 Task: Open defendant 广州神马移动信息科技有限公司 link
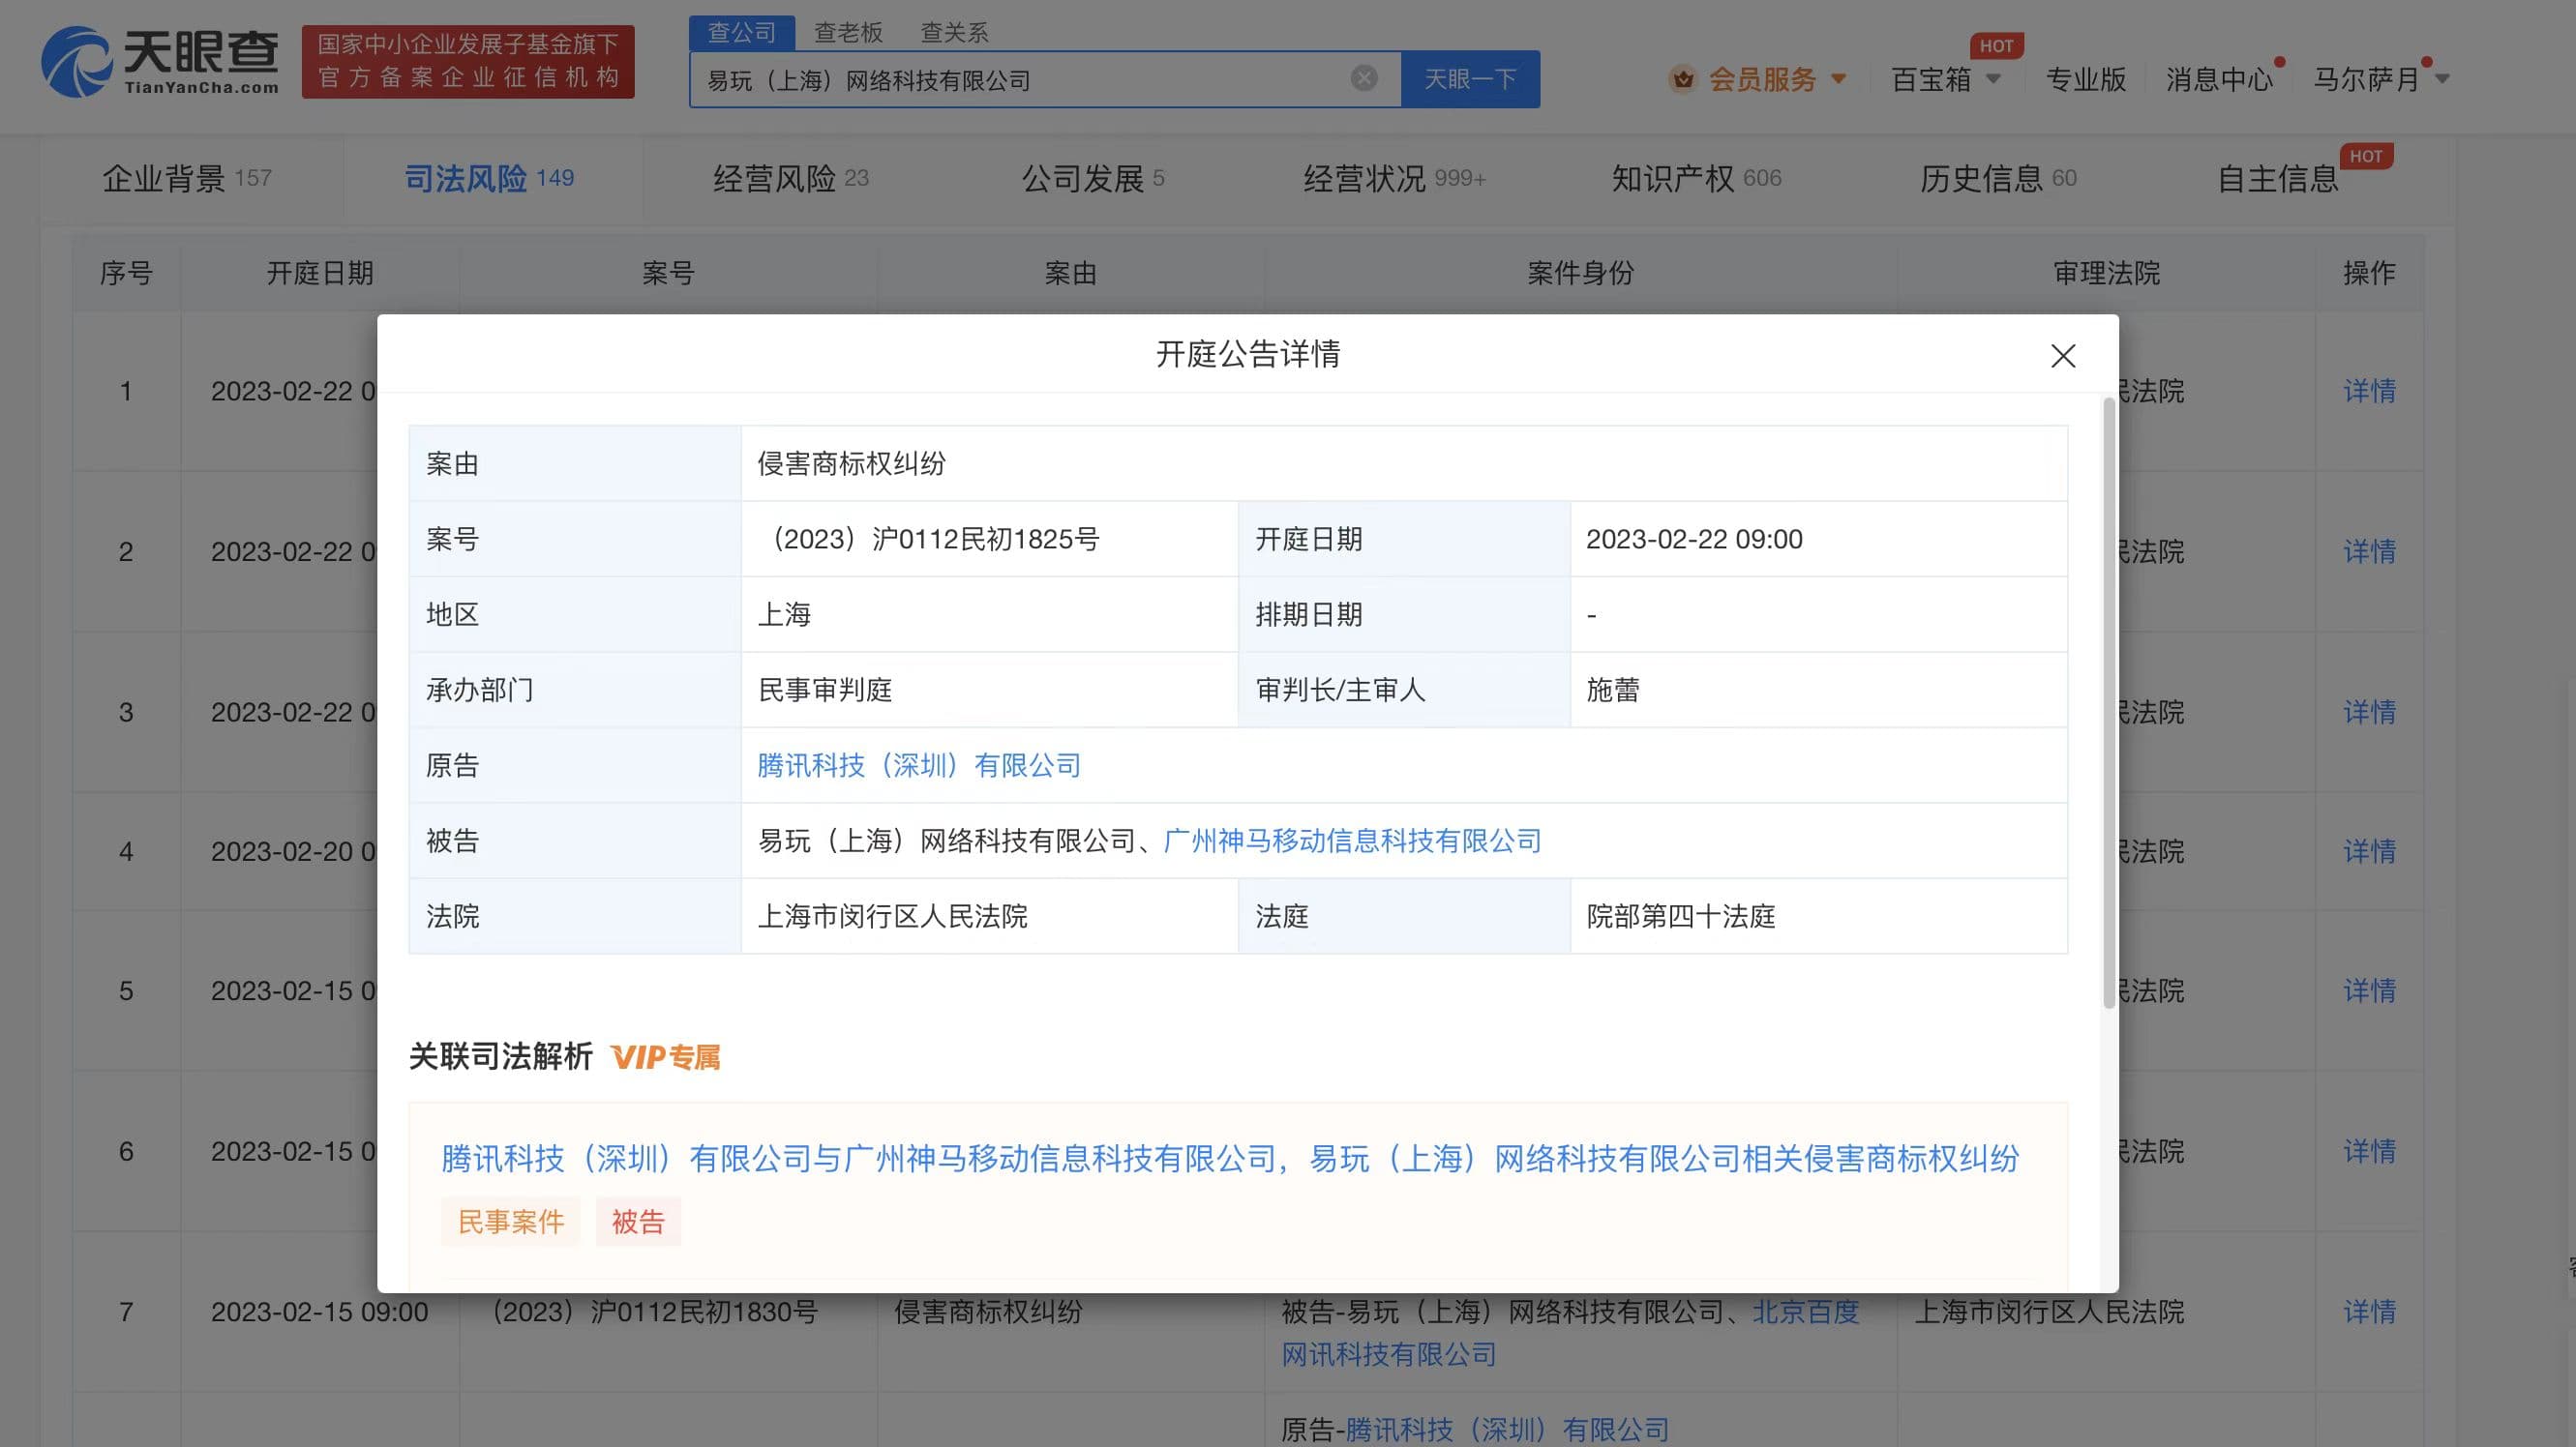1352,842
